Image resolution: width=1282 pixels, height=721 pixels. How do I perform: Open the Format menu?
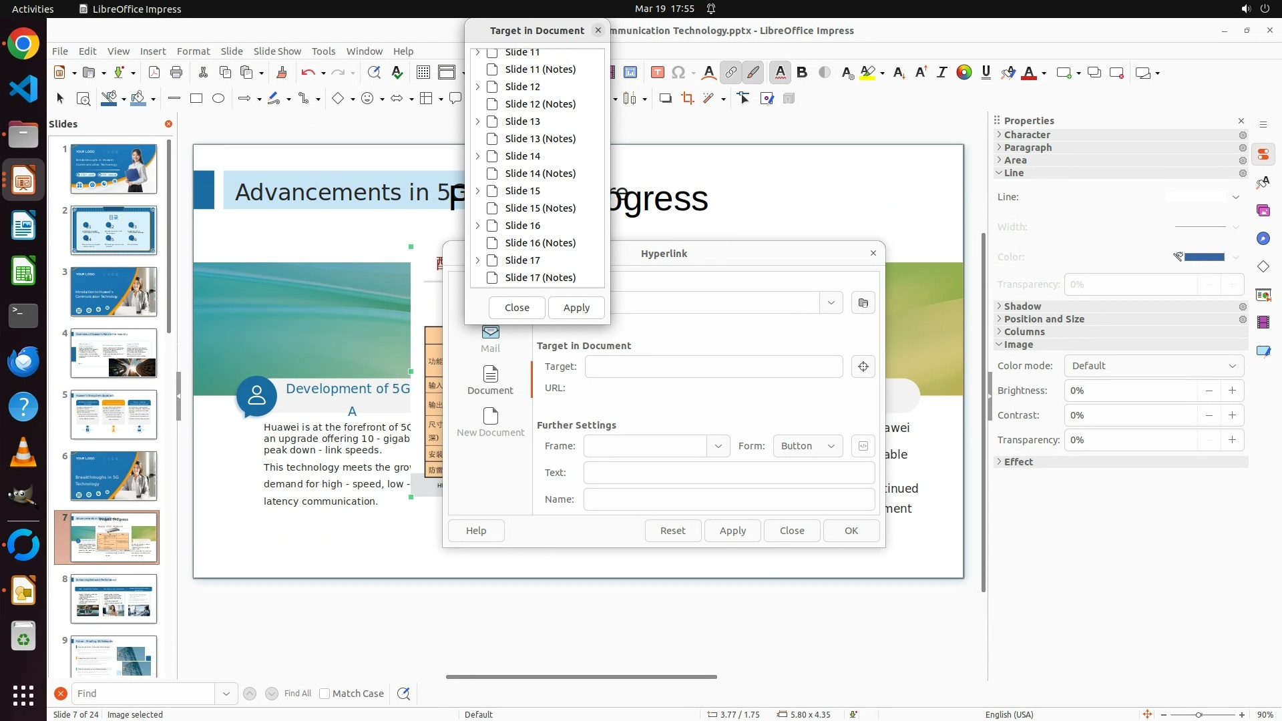[193, 51]
